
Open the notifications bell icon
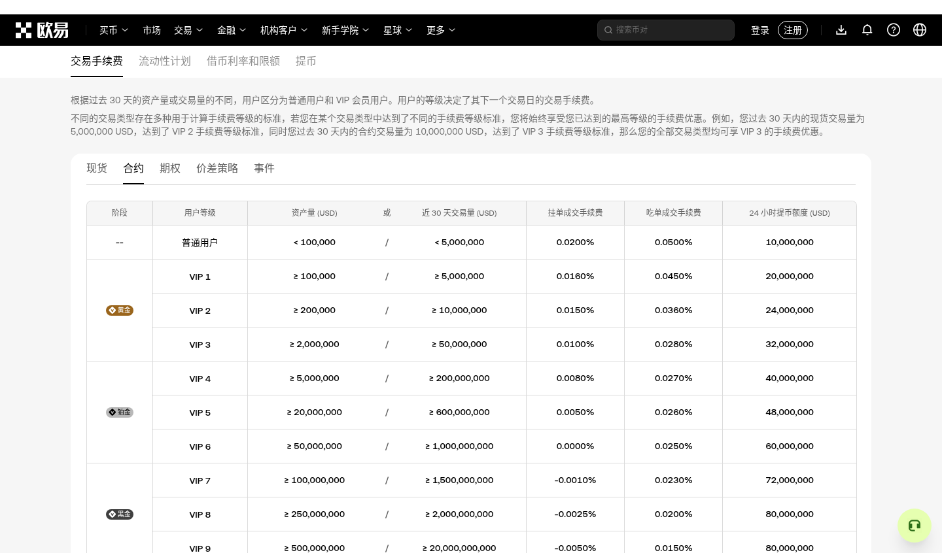[867, 30]
